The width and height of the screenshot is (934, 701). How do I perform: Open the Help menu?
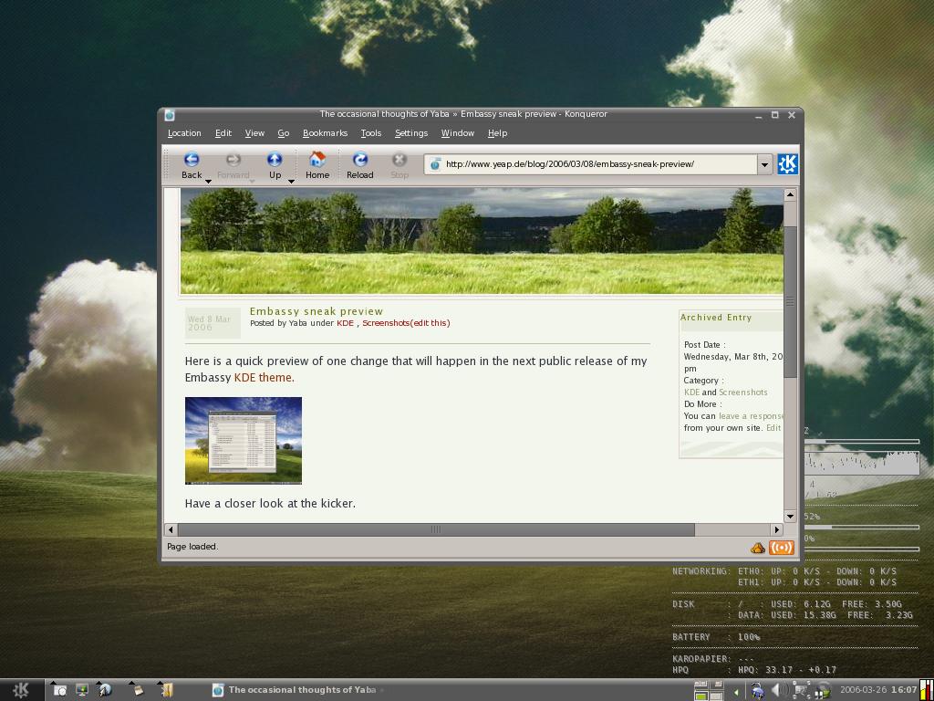click(x=497, y=133)
